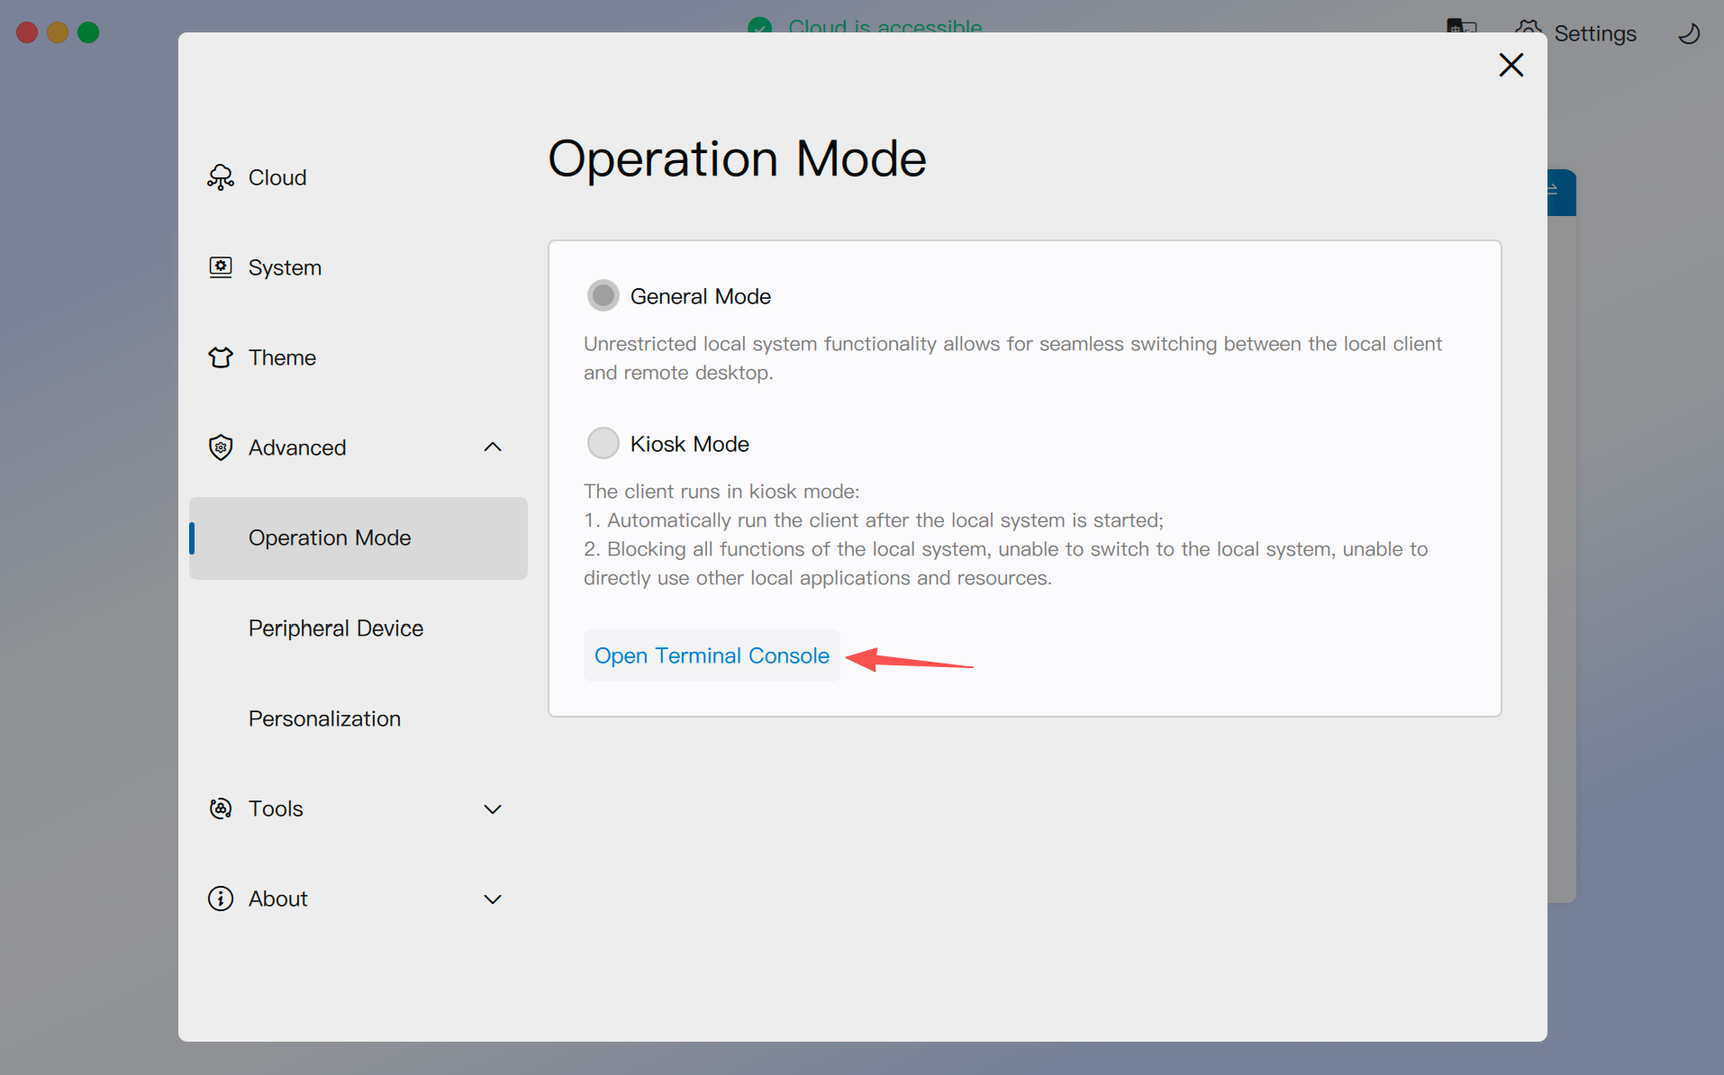The image size is (1724, 1075).
Task: Click the Open Terminal Console link
Action: click(x=712, y=655)
